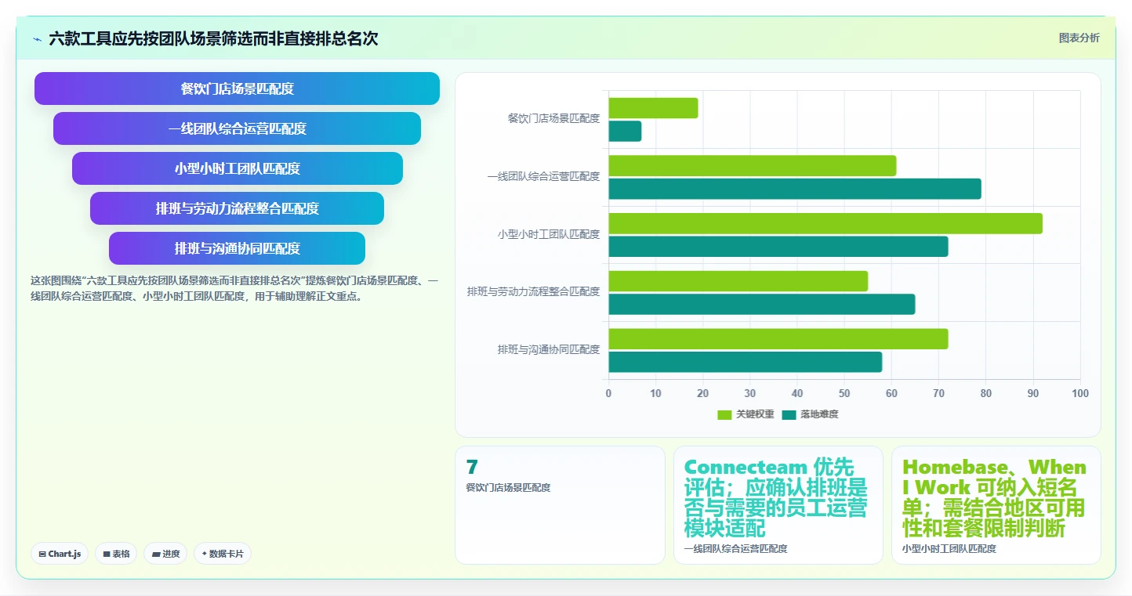Click the 图表分析 label in the header
Viewport: 1132px width, 596px height.
1079,38
